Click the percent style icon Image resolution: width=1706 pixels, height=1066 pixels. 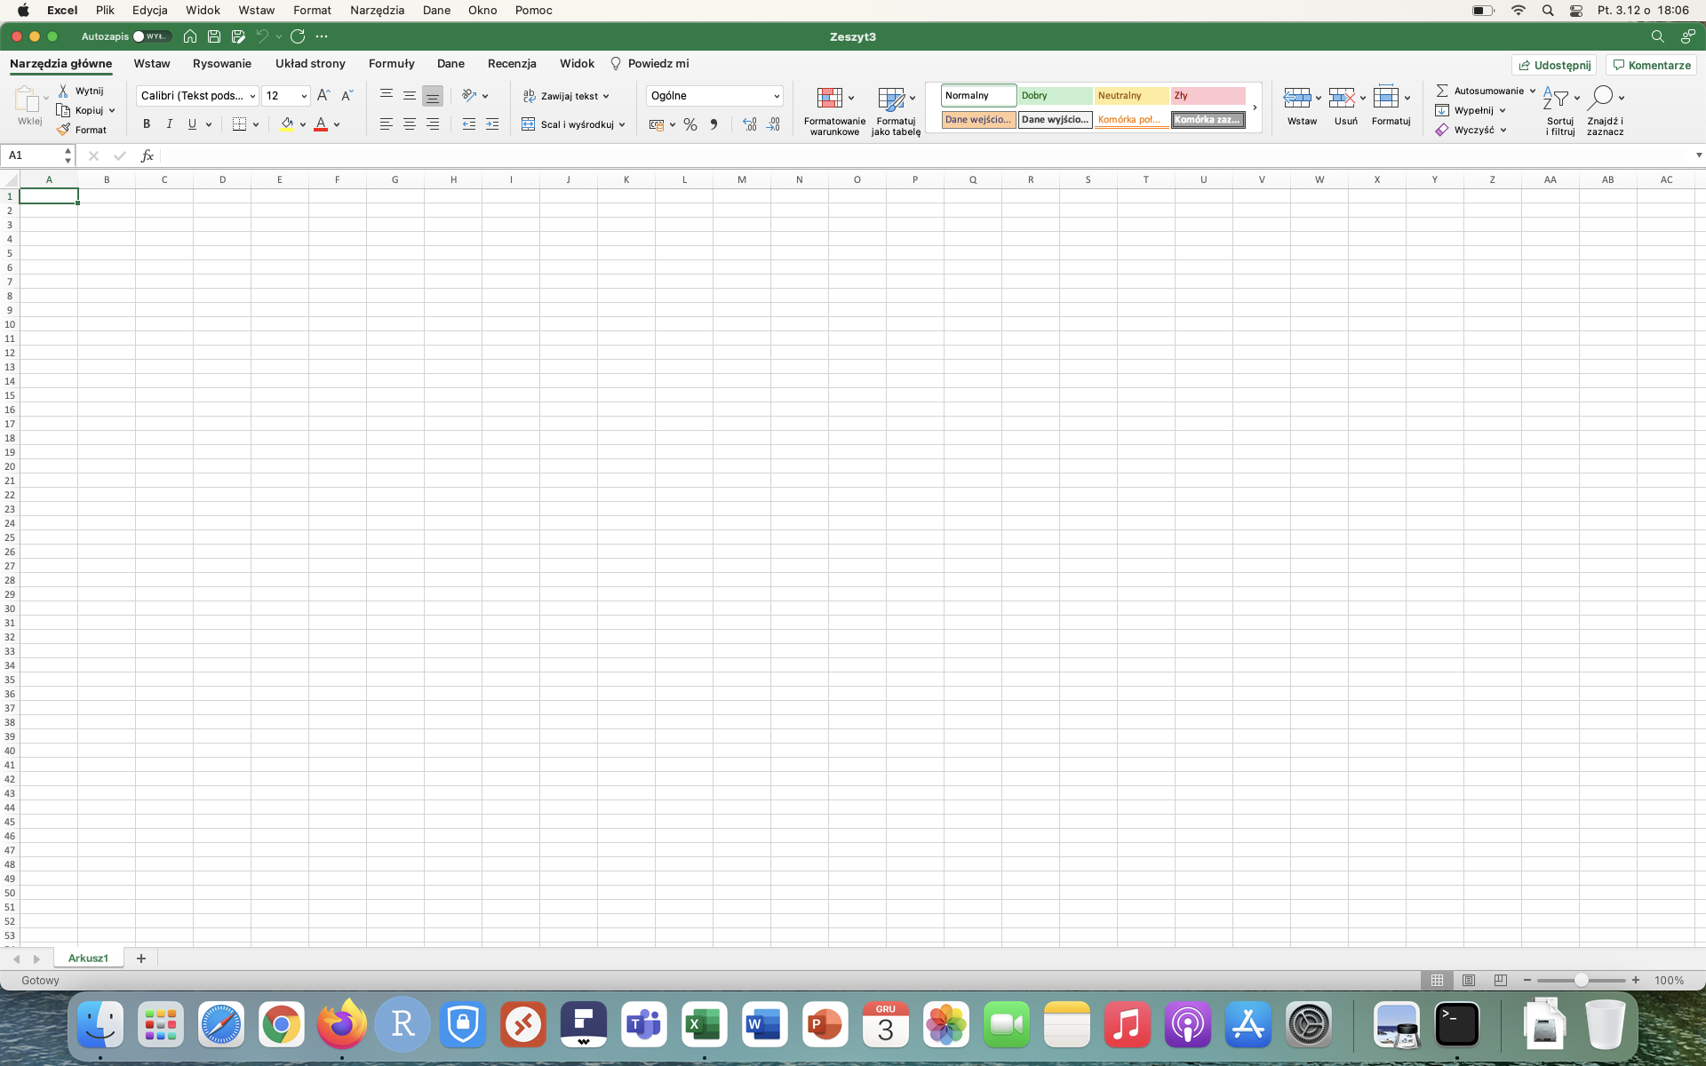click(x=690, y=124)
